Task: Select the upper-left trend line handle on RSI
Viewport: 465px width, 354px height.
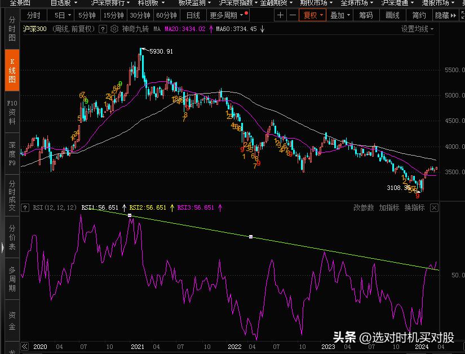Action: (130, 215)
